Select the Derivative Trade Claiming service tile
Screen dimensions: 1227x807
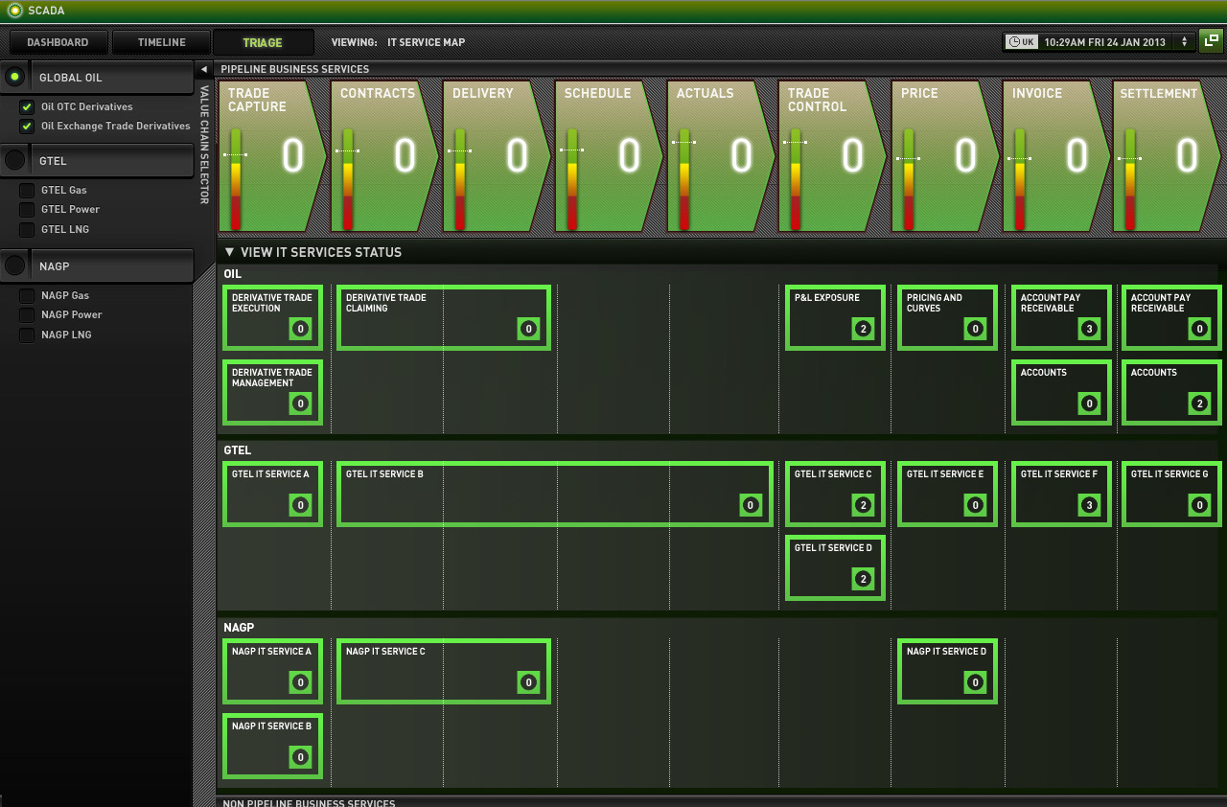coord(444,317)
